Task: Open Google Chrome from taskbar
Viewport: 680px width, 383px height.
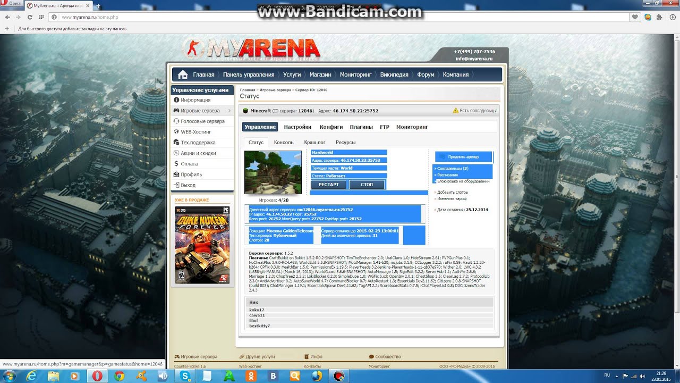Action: [x=119, y=376]
